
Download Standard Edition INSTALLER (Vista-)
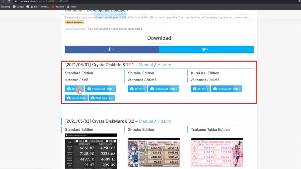(101, 89)
